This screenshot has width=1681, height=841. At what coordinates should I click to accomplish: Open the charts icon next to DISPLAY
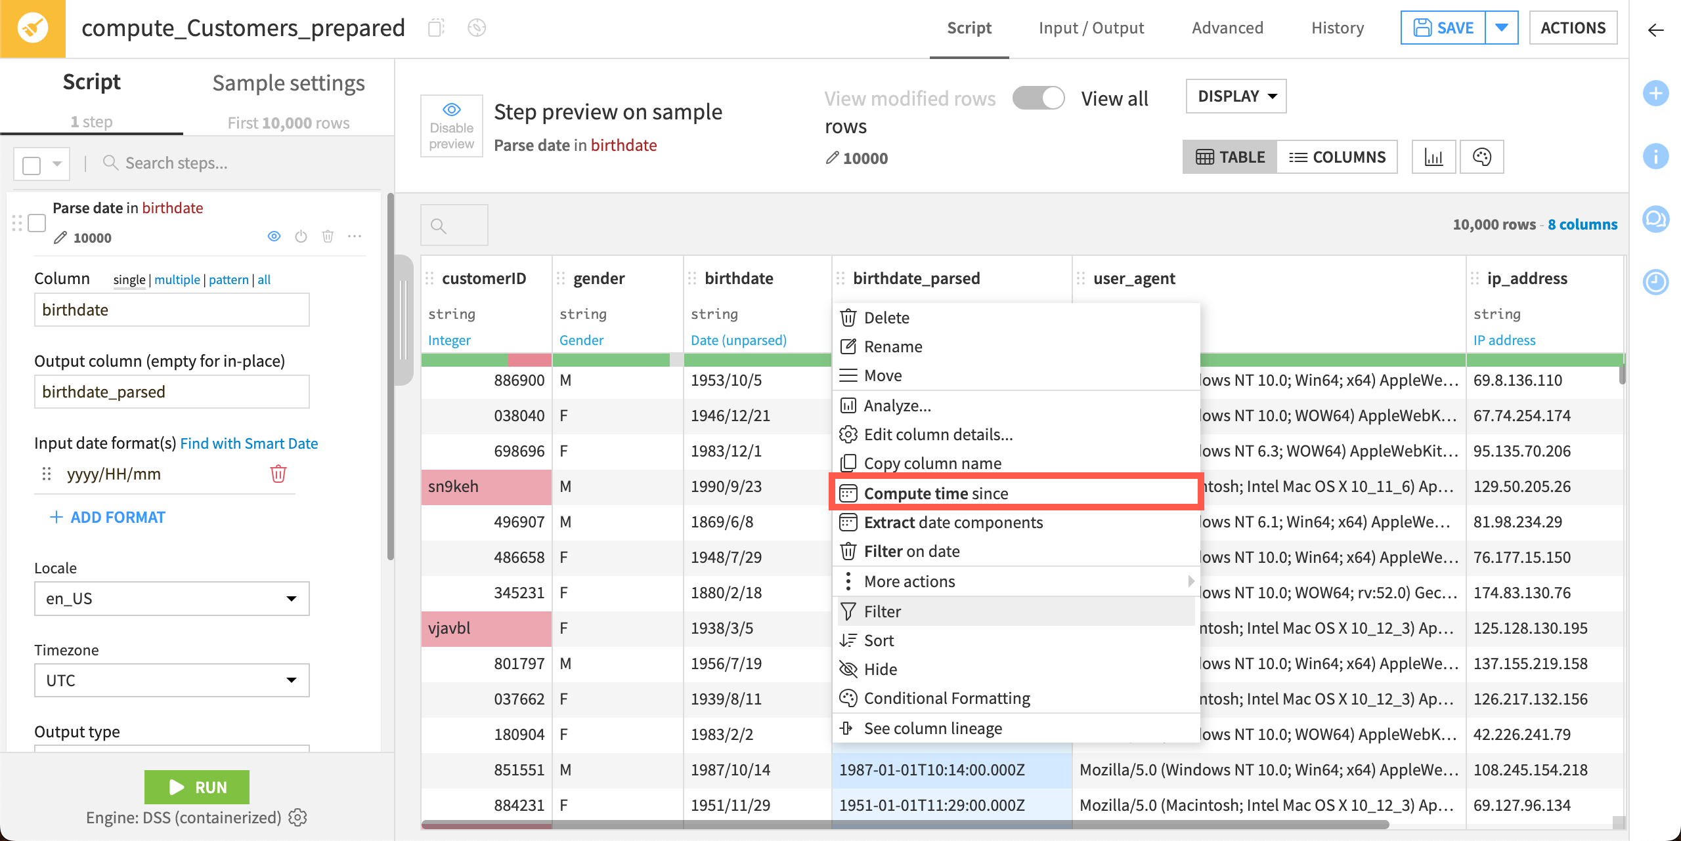pos(1434,157)
